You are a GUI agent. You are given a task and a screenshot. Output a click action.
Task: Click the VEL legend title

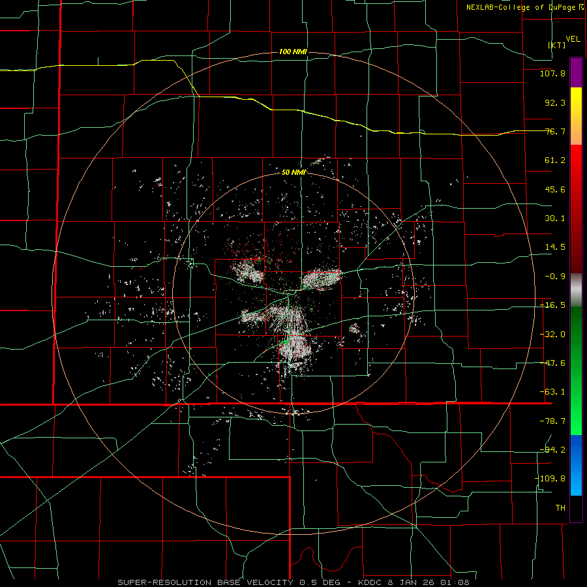click(573, 38)
